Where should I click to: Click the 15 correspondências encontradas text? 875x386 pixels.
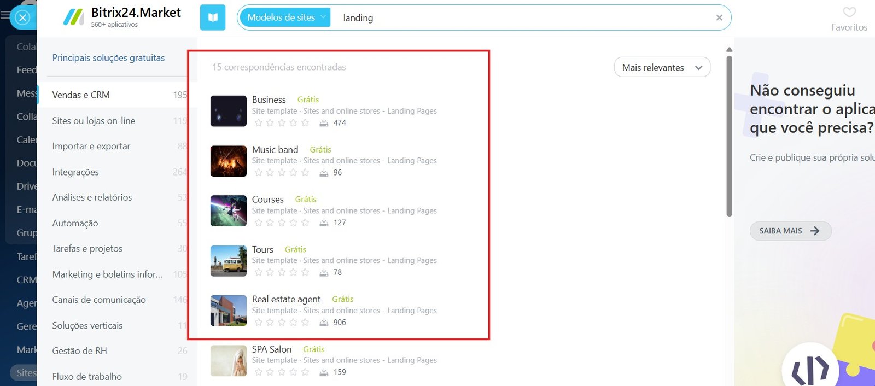coord(279,67)
